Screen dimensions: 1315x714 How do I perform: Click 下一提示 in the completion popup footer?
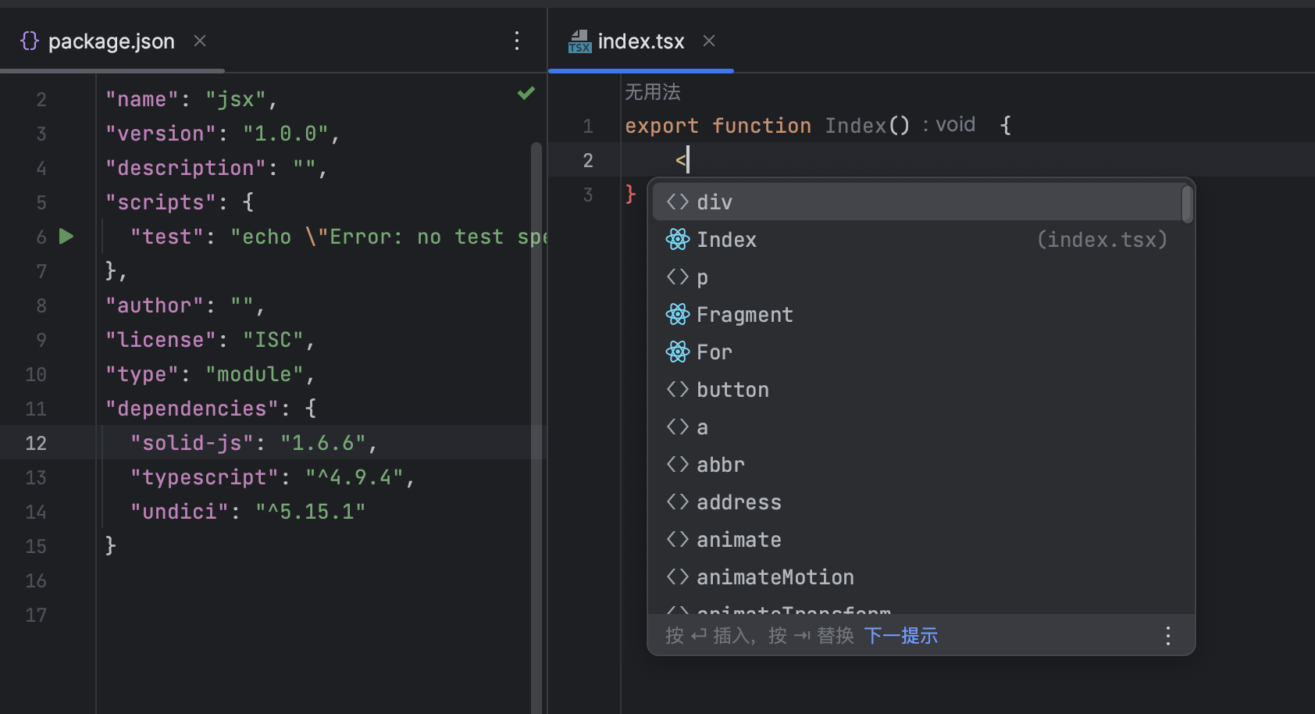click(x=900, y=635)
